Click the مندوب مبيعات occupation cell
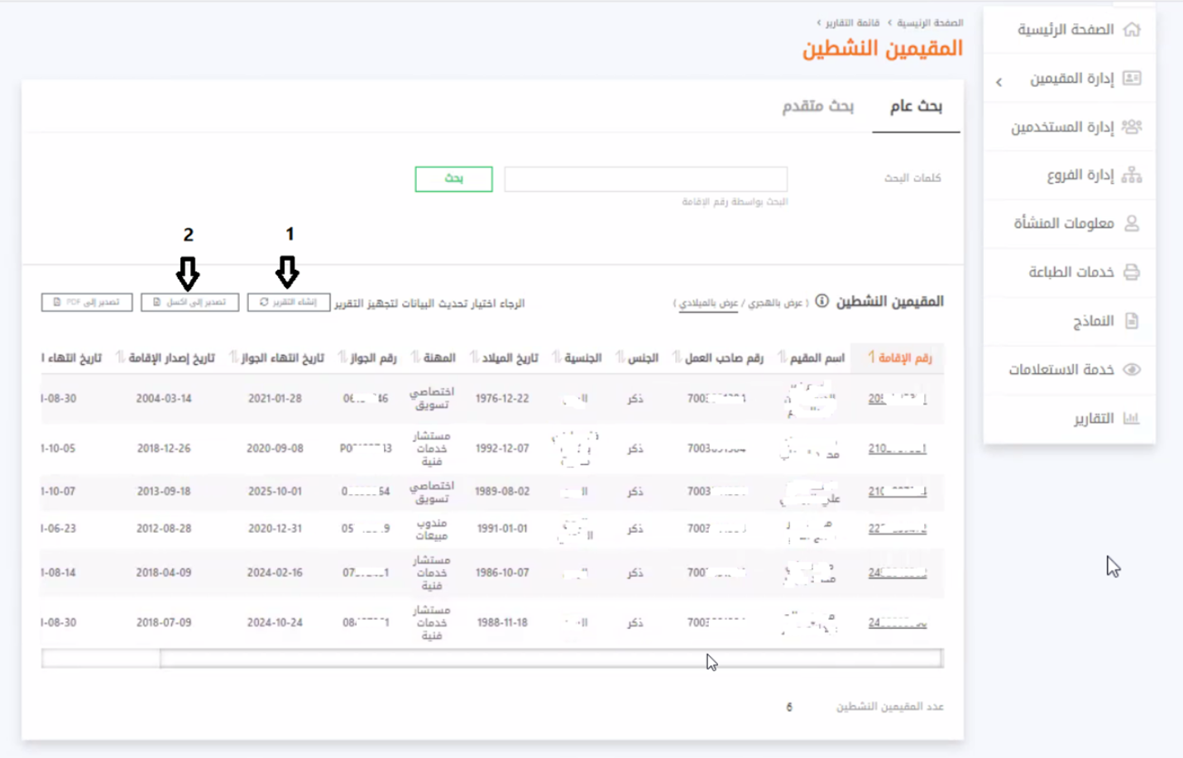This screenshot has width=1183, height=758. coord(432,530)
